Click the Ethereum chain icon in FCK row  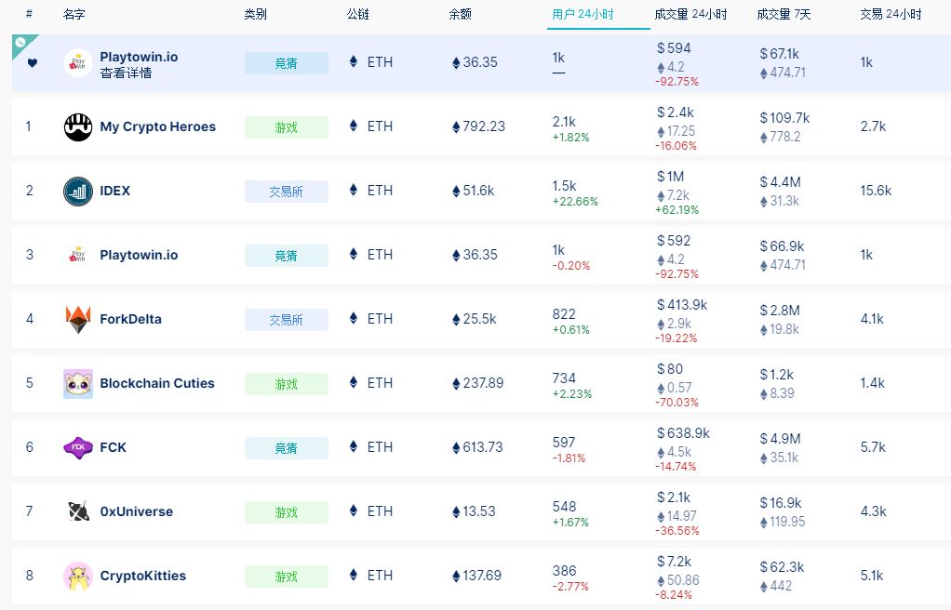[354, 446]
